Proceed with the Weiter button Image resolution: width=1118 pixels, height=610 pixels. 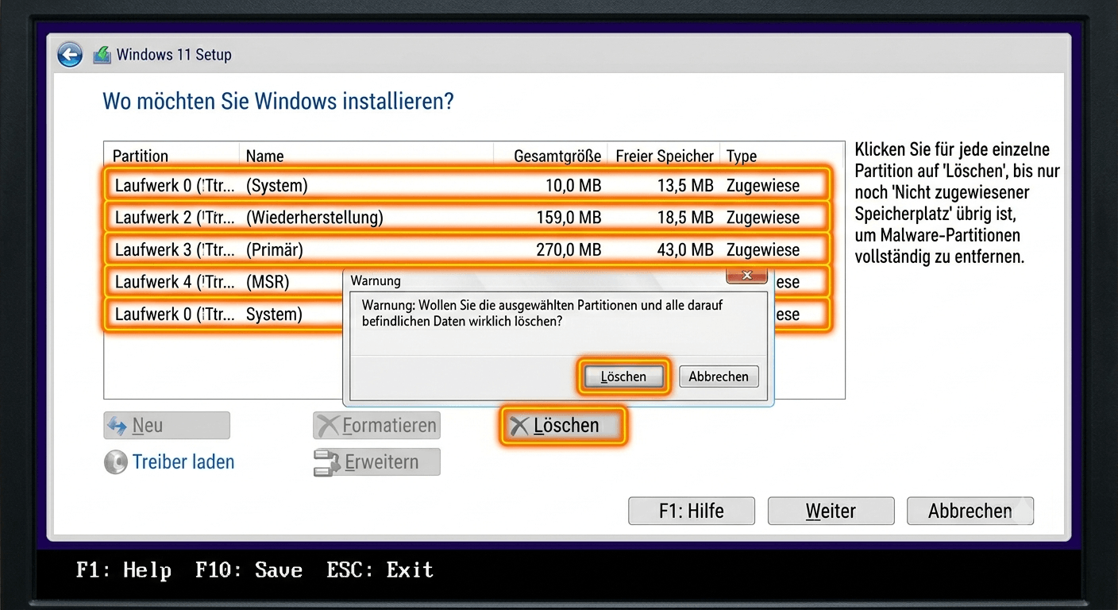pyautogui.click(x=831, y=511)
